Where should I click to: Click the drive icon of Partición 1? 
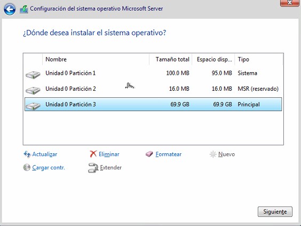click(x=33, y=75)
